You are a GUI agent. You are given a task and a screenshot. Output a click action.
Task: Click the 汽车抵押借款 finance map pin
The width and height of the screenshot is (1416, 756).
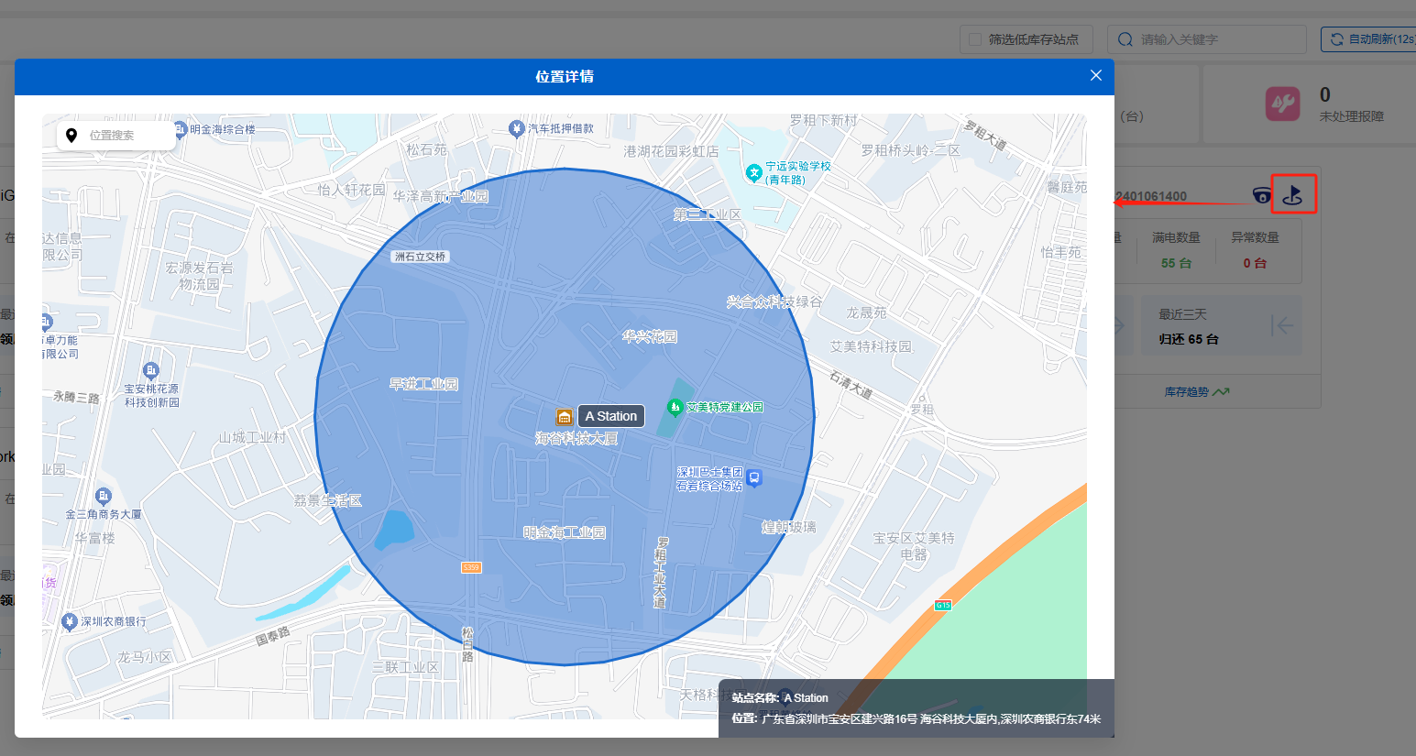517,129
